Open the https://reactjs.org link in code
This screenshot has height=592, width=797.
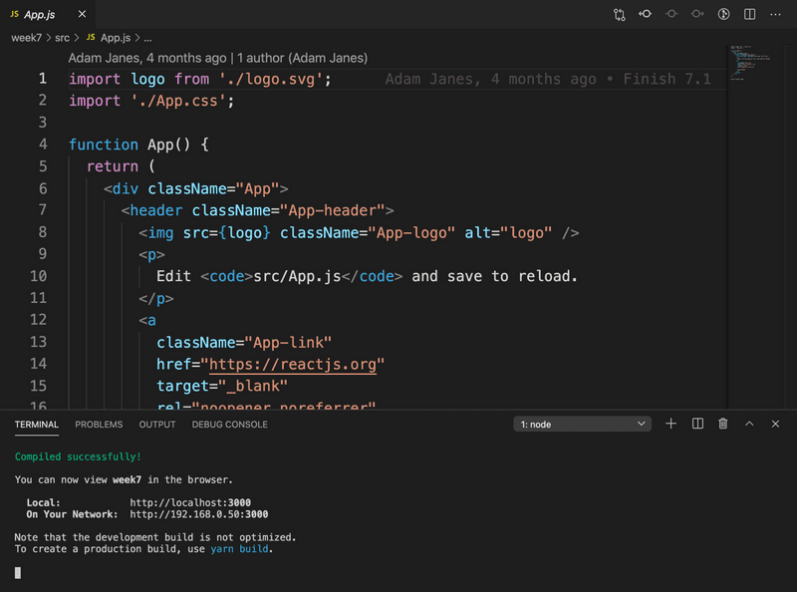tap(293, 364)
